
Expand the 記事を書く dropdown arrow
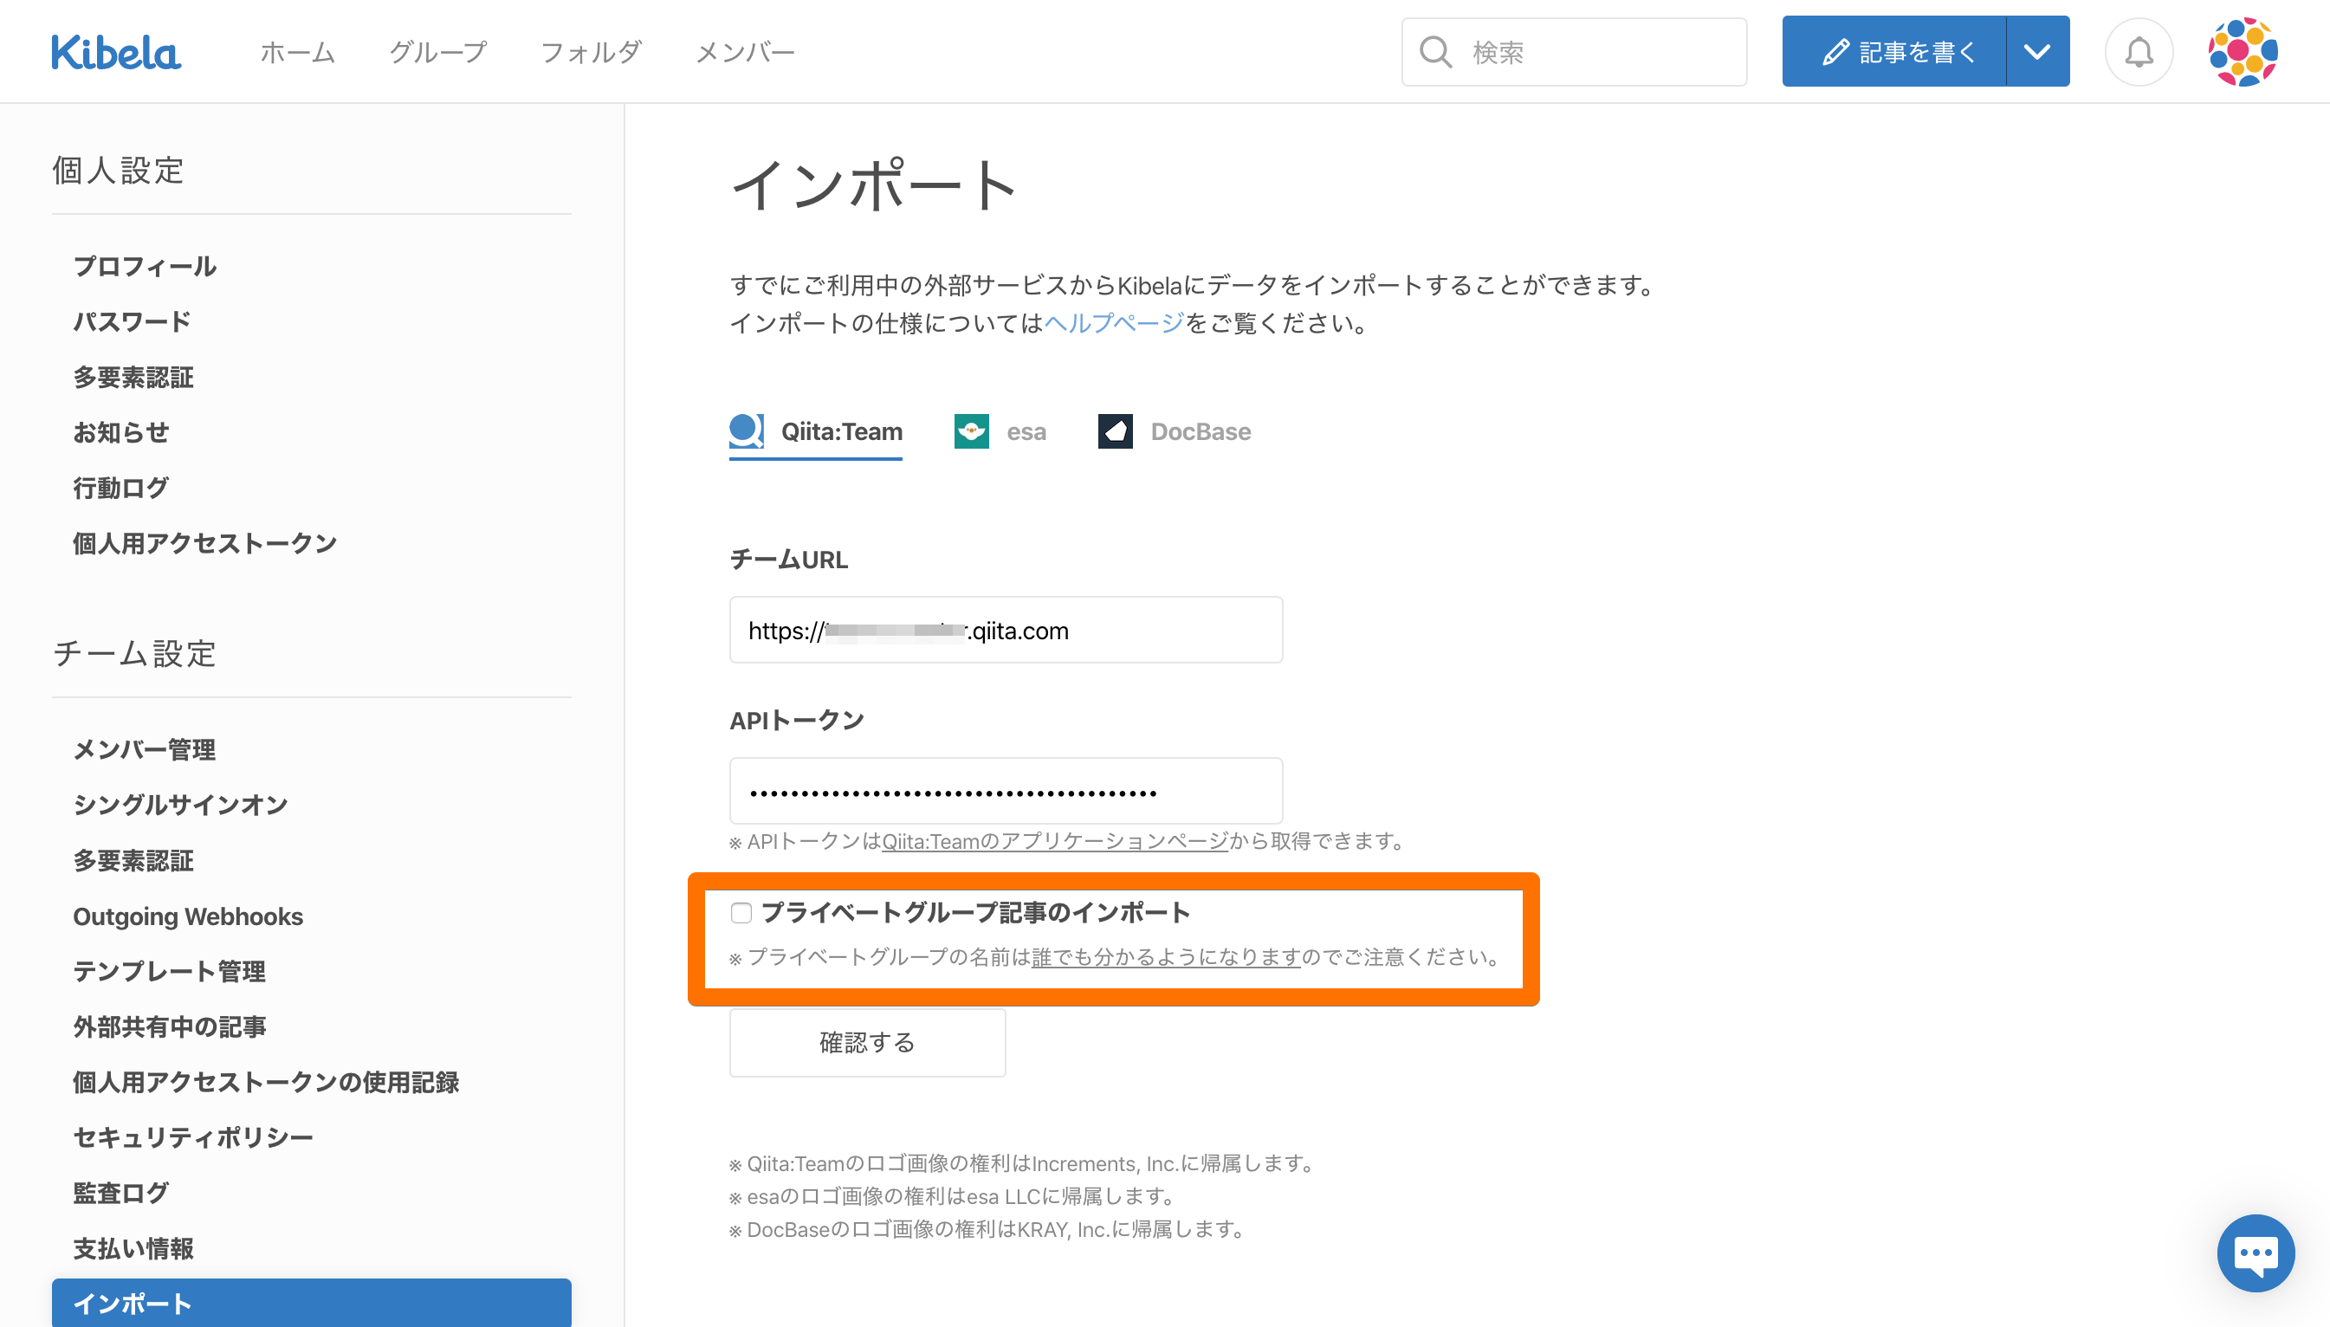pos(2036,52)
